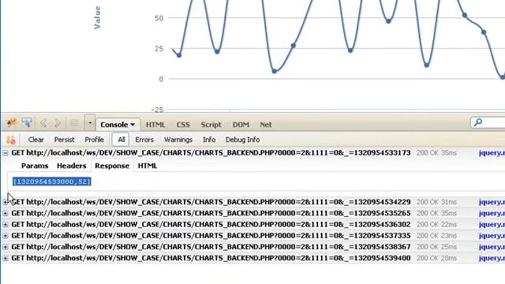
Task: Switch to the DOM panel tab
Action: 241,125
